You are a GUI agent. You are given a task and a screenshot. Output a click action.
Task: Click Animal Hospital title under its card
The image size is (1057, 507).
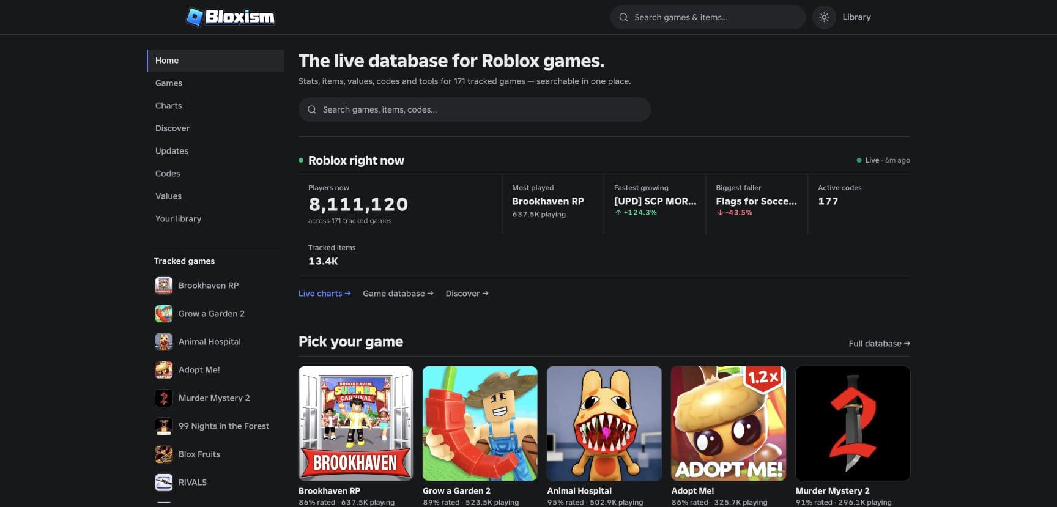click(x=579, y=491)
